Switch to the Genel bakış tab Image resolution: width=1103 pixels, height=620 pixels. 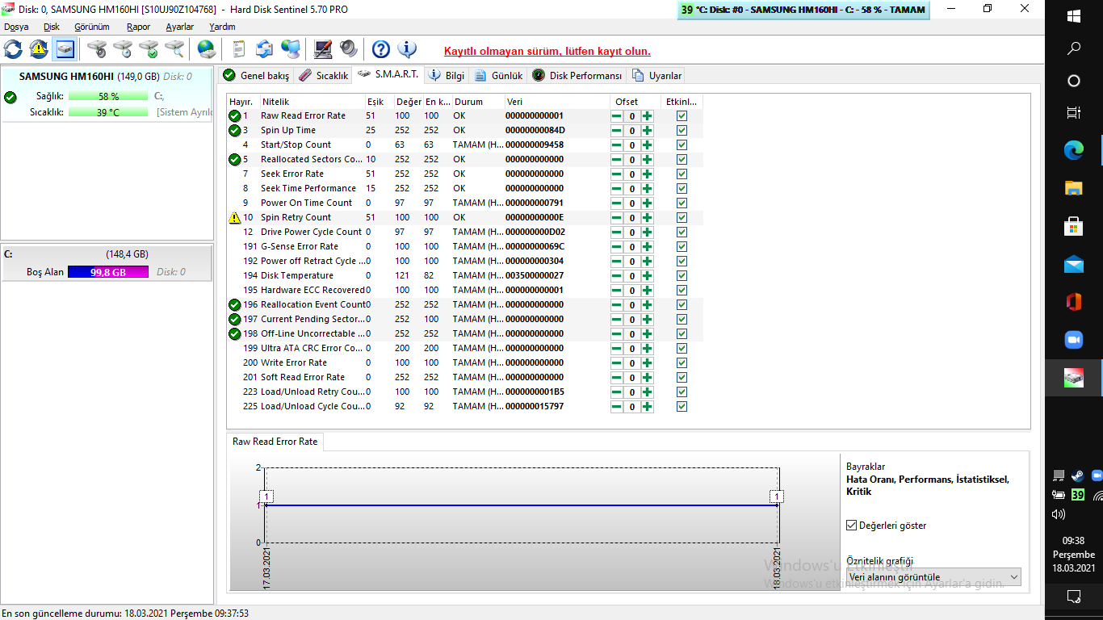256,76
